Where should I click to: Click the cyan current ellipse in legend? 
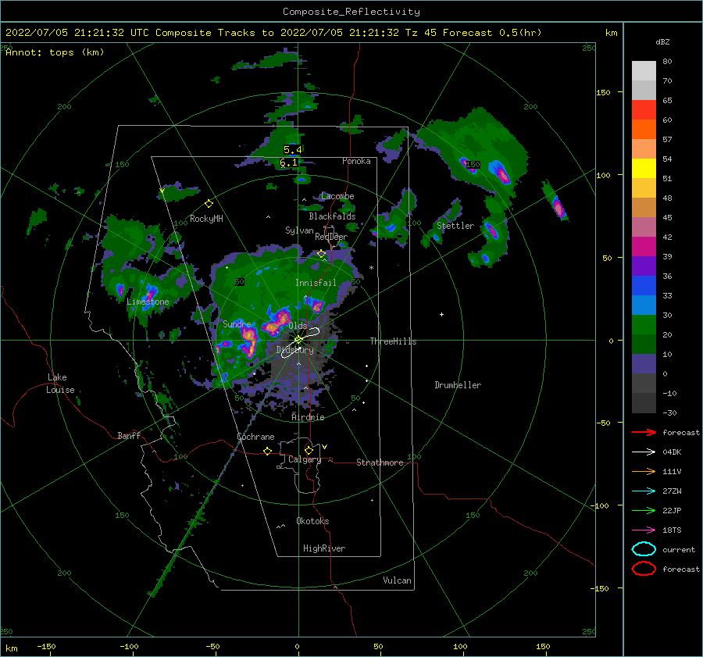point(644,549)
